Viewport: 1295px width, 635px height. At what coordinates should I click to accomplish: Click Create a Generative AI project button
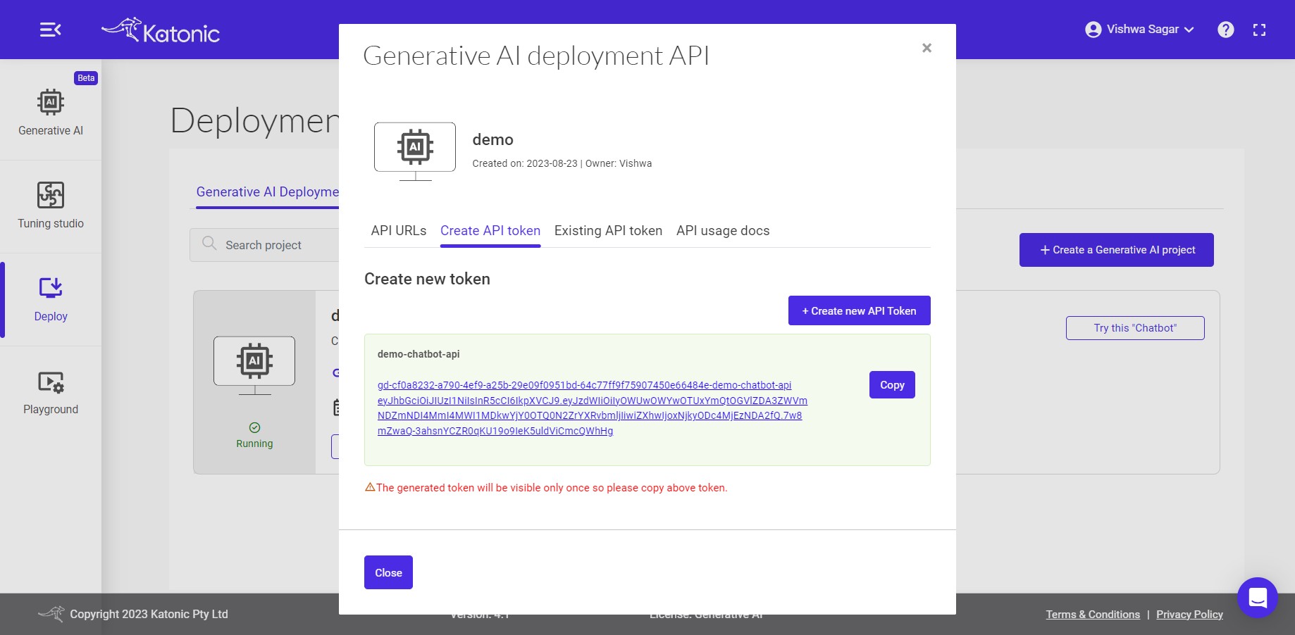click(1116, 250)
